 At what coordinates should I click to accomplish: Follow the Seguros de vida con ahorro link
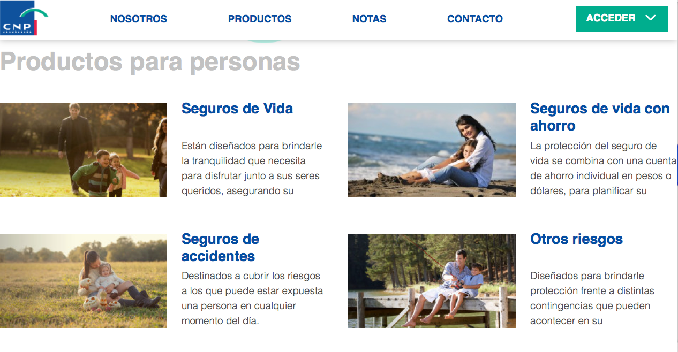[x=600, y=117]
